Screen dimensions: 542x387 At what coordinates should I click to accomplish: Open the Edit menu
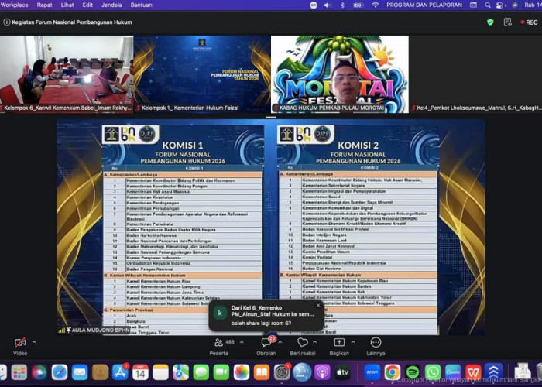coord(87,5)
